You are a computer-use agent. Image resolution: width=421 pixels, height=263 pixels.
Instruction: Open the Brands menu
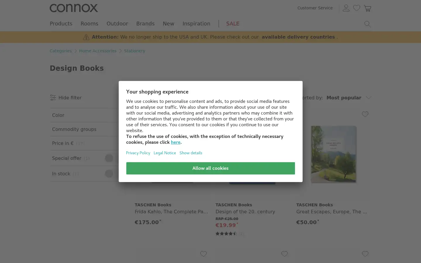[x=145, y=24]
